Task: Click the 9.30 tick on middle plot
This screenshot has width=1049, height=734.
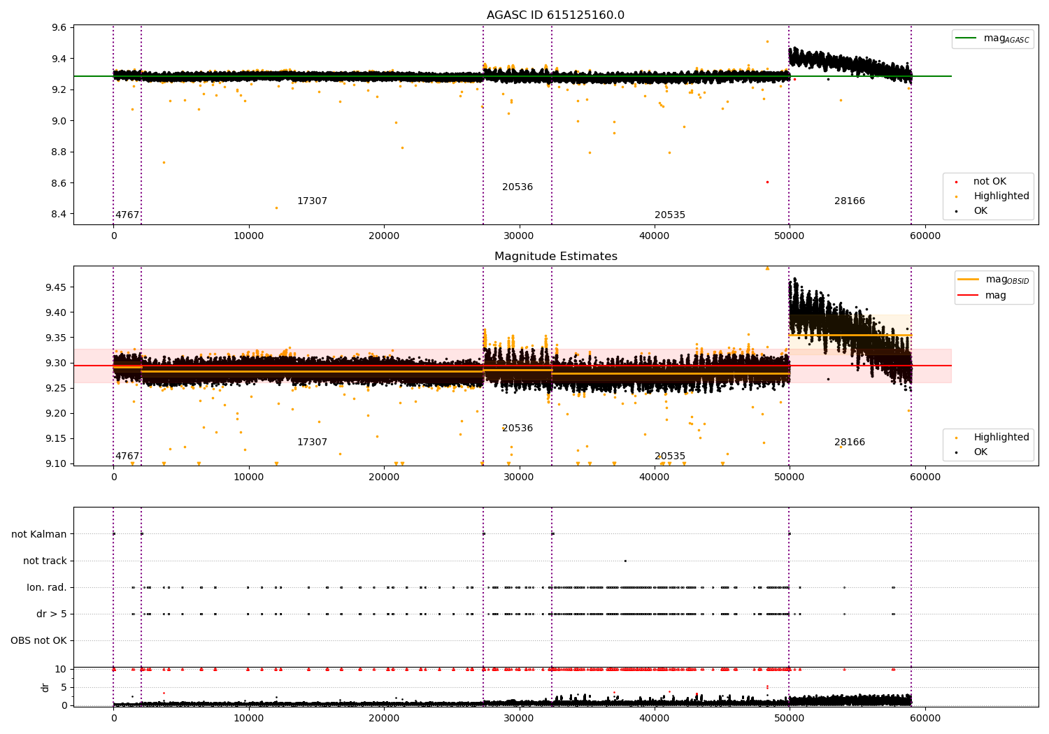Action: pos(57,363)
